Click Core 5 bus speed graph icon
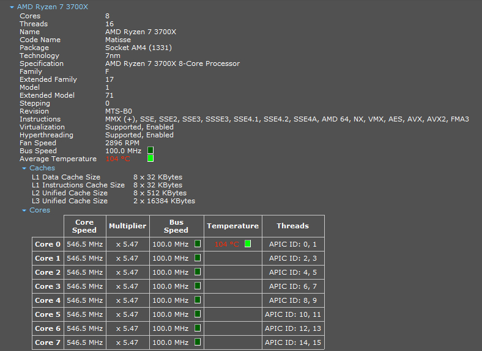 [x=198, y=314]
